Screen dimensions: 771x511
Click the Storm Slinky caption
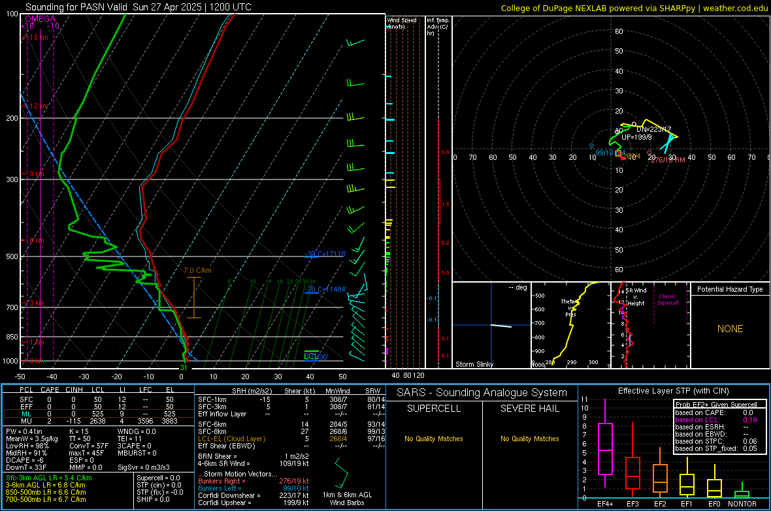coord(474,364)
